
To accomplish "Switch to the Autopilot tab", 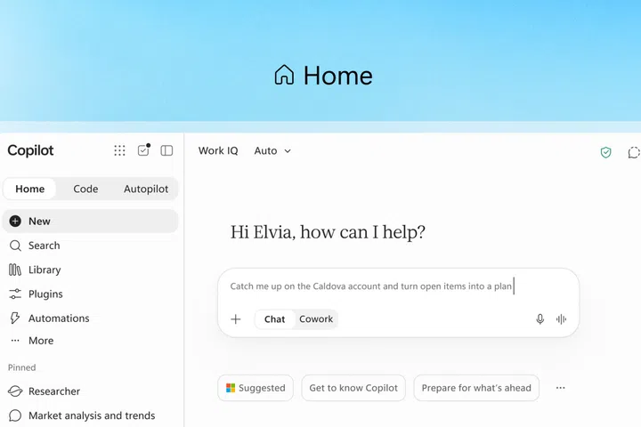I will [146, 189].
